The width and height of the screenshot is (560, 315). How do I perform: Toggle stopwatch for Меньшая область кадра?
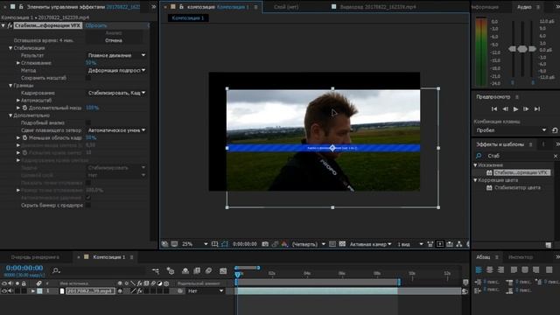coord(24,137)
